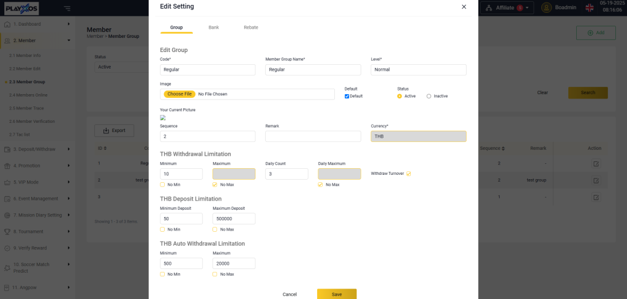
Task: Expand the 4. Promotion menu
Action: (37, 165)
